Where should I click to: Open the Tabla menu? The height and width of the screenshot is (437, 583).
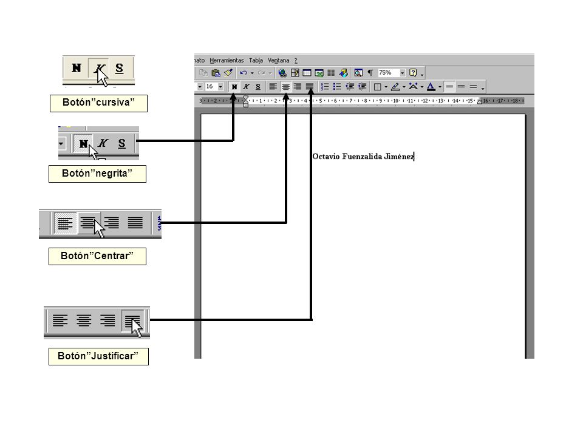256,60
